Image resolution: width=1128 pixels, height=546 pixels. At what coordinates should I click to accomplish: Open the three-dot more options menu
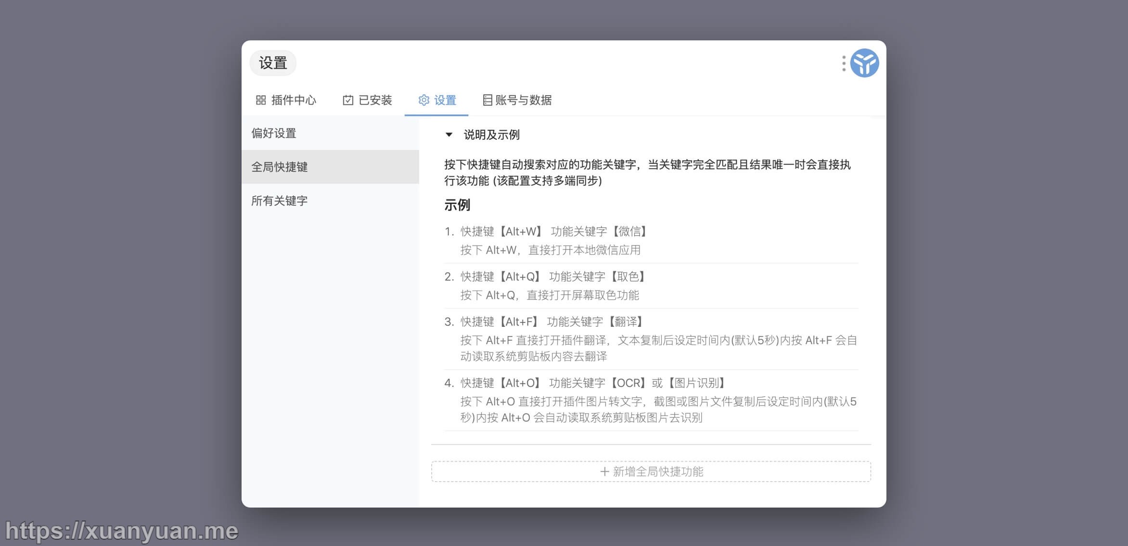coord(844,63)
